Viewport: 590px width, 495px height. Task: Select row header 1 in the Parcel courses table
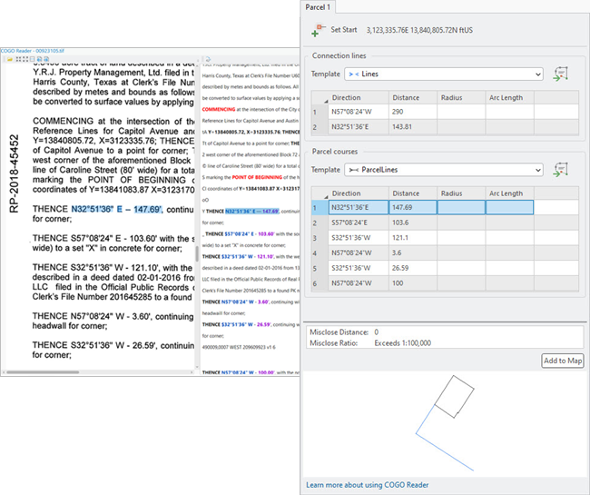(x=320, y=207)
